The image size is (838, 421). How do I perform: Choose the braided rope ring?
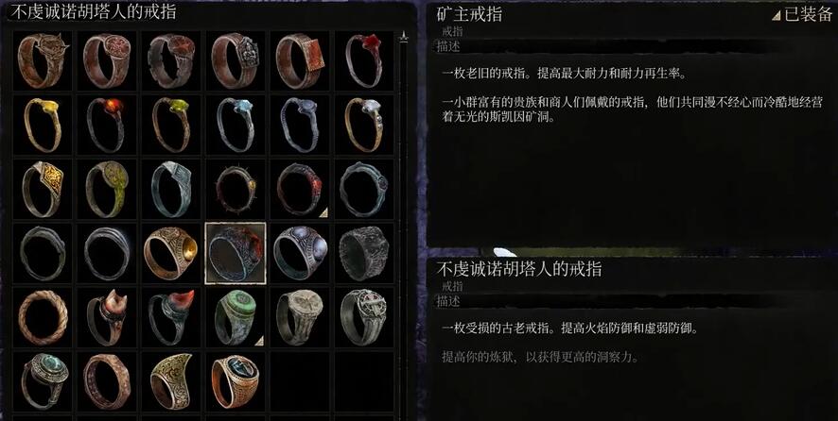[x=43, y=317]
